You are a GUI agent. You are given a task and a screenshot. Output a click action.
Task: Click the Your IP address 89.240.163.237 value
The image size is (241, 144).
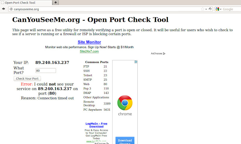[52, 62]
